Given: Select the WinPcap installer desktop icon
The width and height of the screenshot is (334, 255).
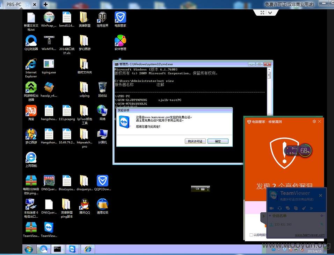Looking at the screenshot, I should pyautogui.click(x=49, y=19).
